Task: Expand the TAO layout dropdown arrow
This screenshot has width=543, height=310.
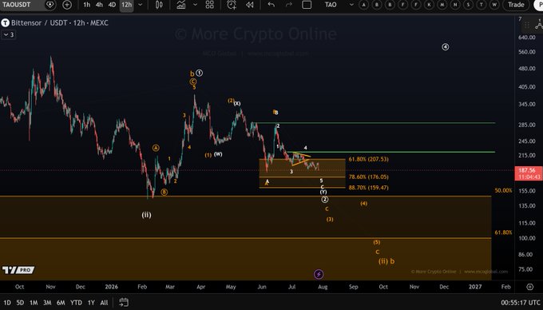Action: pyautogui.click(x=351, y=5)
